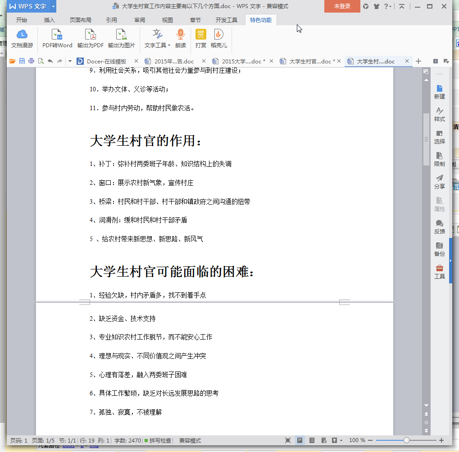
Task: Zoom in using the plus button
Action: tap(441, 440)
